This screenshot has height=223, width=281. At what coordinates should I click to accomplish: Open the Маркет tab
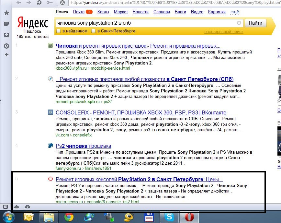(x=121, y=12)
